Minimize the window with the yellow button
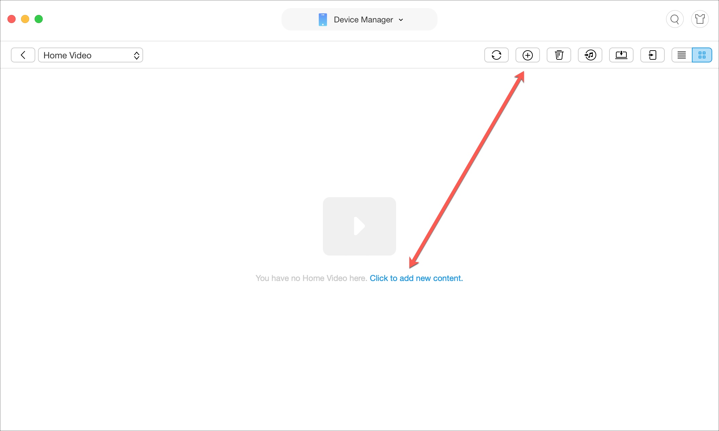Viewport: 719px width, 431px height. (x=25, y=19)
